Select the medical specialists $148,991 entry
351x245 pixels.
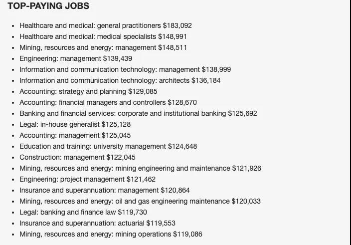pos(103,36)
